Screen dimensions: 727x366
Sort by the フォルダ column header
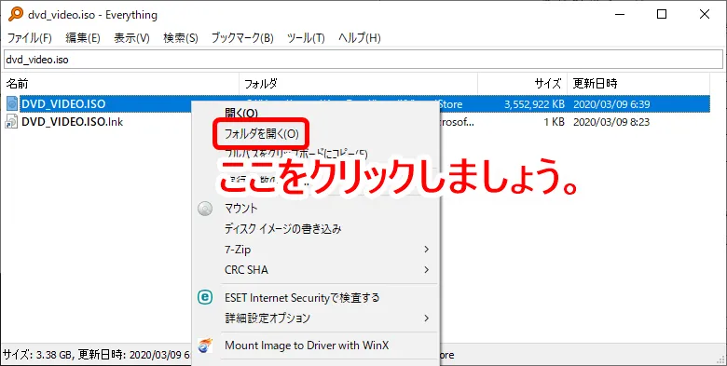tap(359, 84)
